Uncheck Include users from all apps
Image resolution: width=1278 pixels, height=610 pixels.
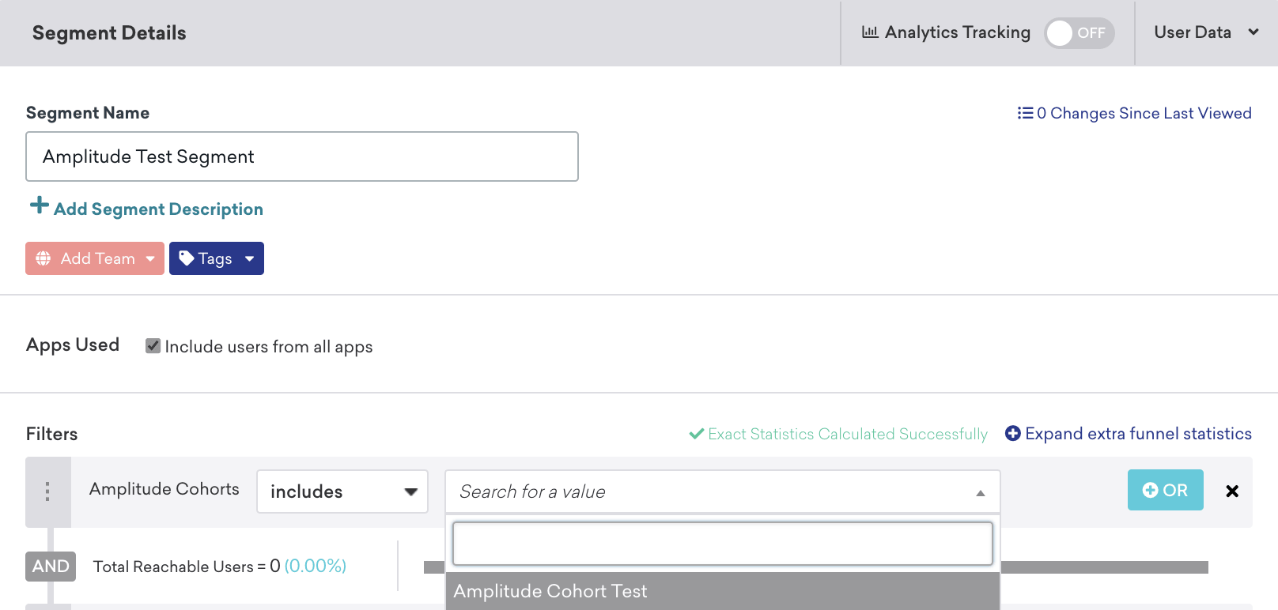[153, 346]
